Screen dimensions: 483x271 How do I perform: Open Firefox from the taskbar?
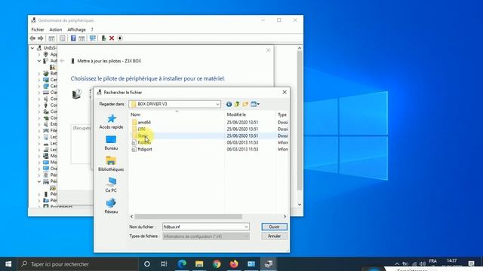tap(234, 264)
